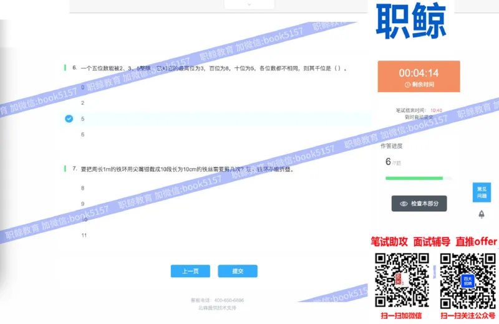The height and width of the screenshot is (324, 499).
Task: Click the blue check icon beside option 5
Action: click(69, 118)
